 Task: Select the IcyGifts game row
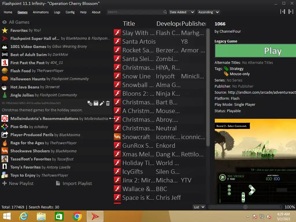(160, 171)
